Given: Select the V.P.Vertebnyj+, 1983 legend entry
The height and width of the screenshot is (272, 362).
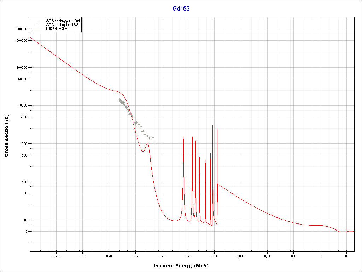Looking at the screenshot, I should [63, 25].
